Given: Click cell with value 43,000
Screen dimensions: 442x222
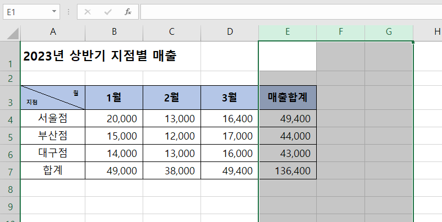Looking at the screenshot, I should pos(288,153).
